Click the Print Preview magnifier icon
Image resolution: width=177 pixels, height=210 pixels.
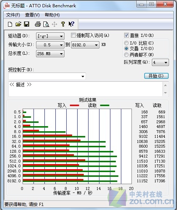coord(46,24)
